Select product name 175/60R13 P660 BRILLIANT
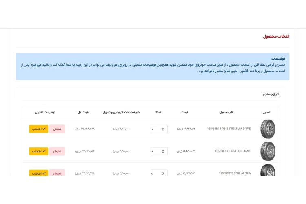 coord(232,151)
